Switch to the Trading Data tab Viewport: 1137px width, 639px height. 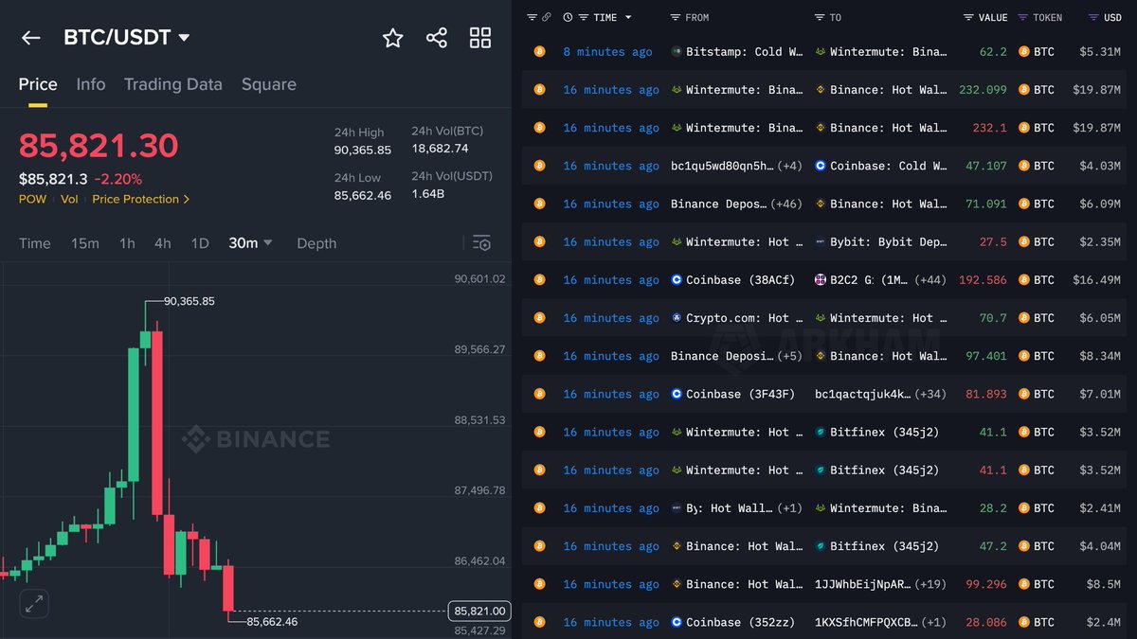coord(172,84)
